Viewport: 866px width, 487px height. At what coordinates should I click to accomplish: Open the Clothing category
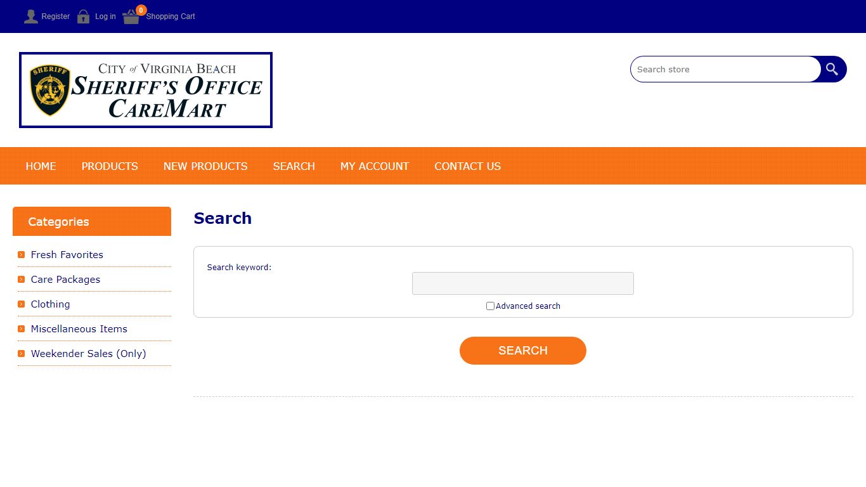coord(51,304)
